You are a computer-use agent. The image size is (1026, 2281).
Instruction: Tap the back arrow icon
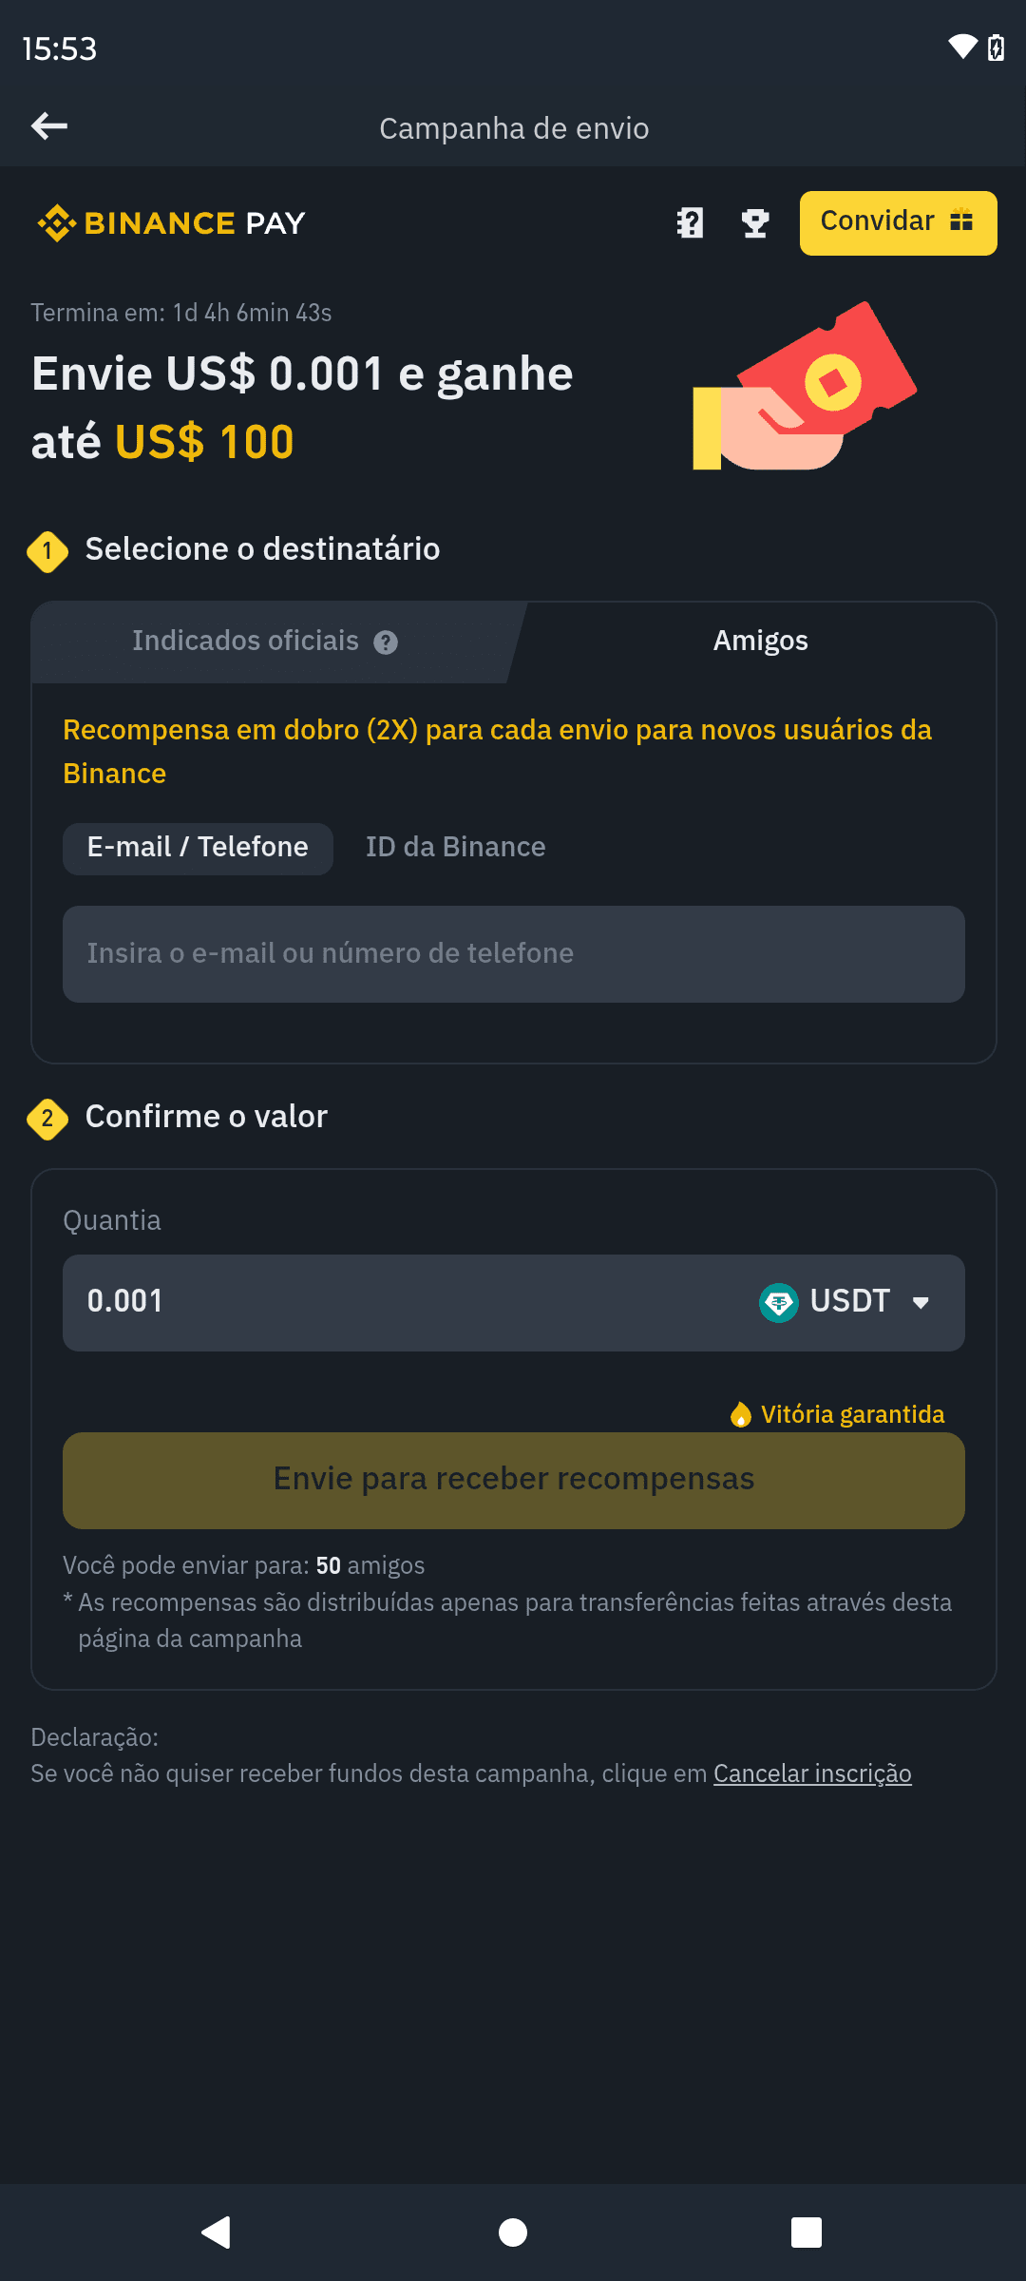49,125
